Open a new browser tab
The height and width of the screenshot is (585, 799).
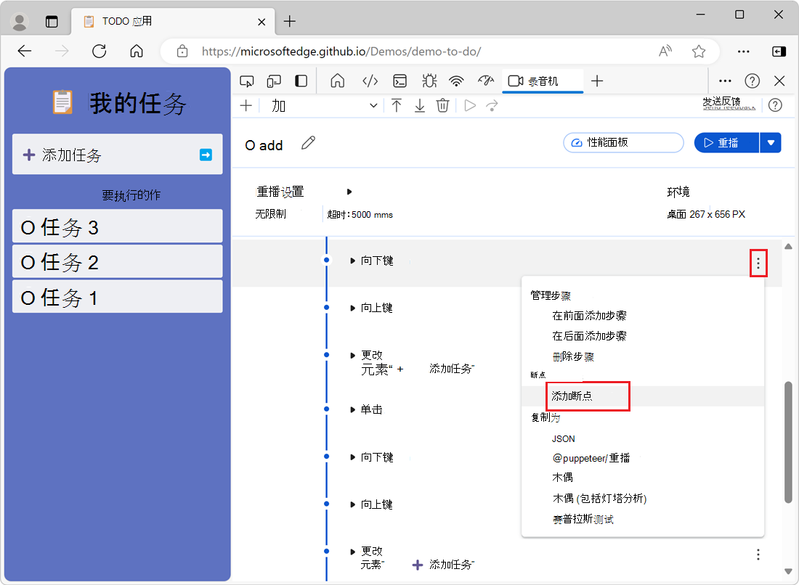289,21
